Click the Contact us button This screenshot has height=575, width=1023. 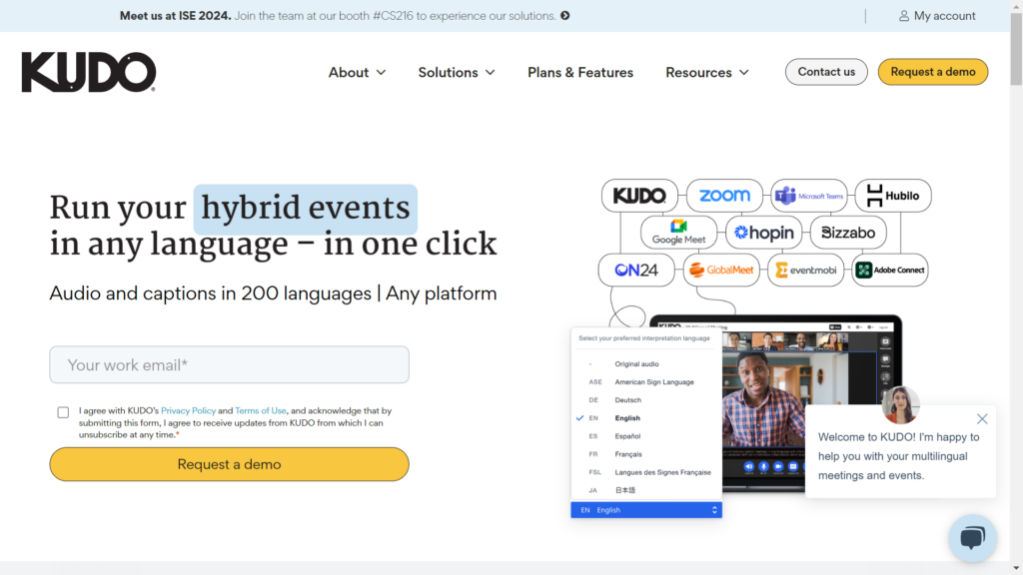(826, 72)
